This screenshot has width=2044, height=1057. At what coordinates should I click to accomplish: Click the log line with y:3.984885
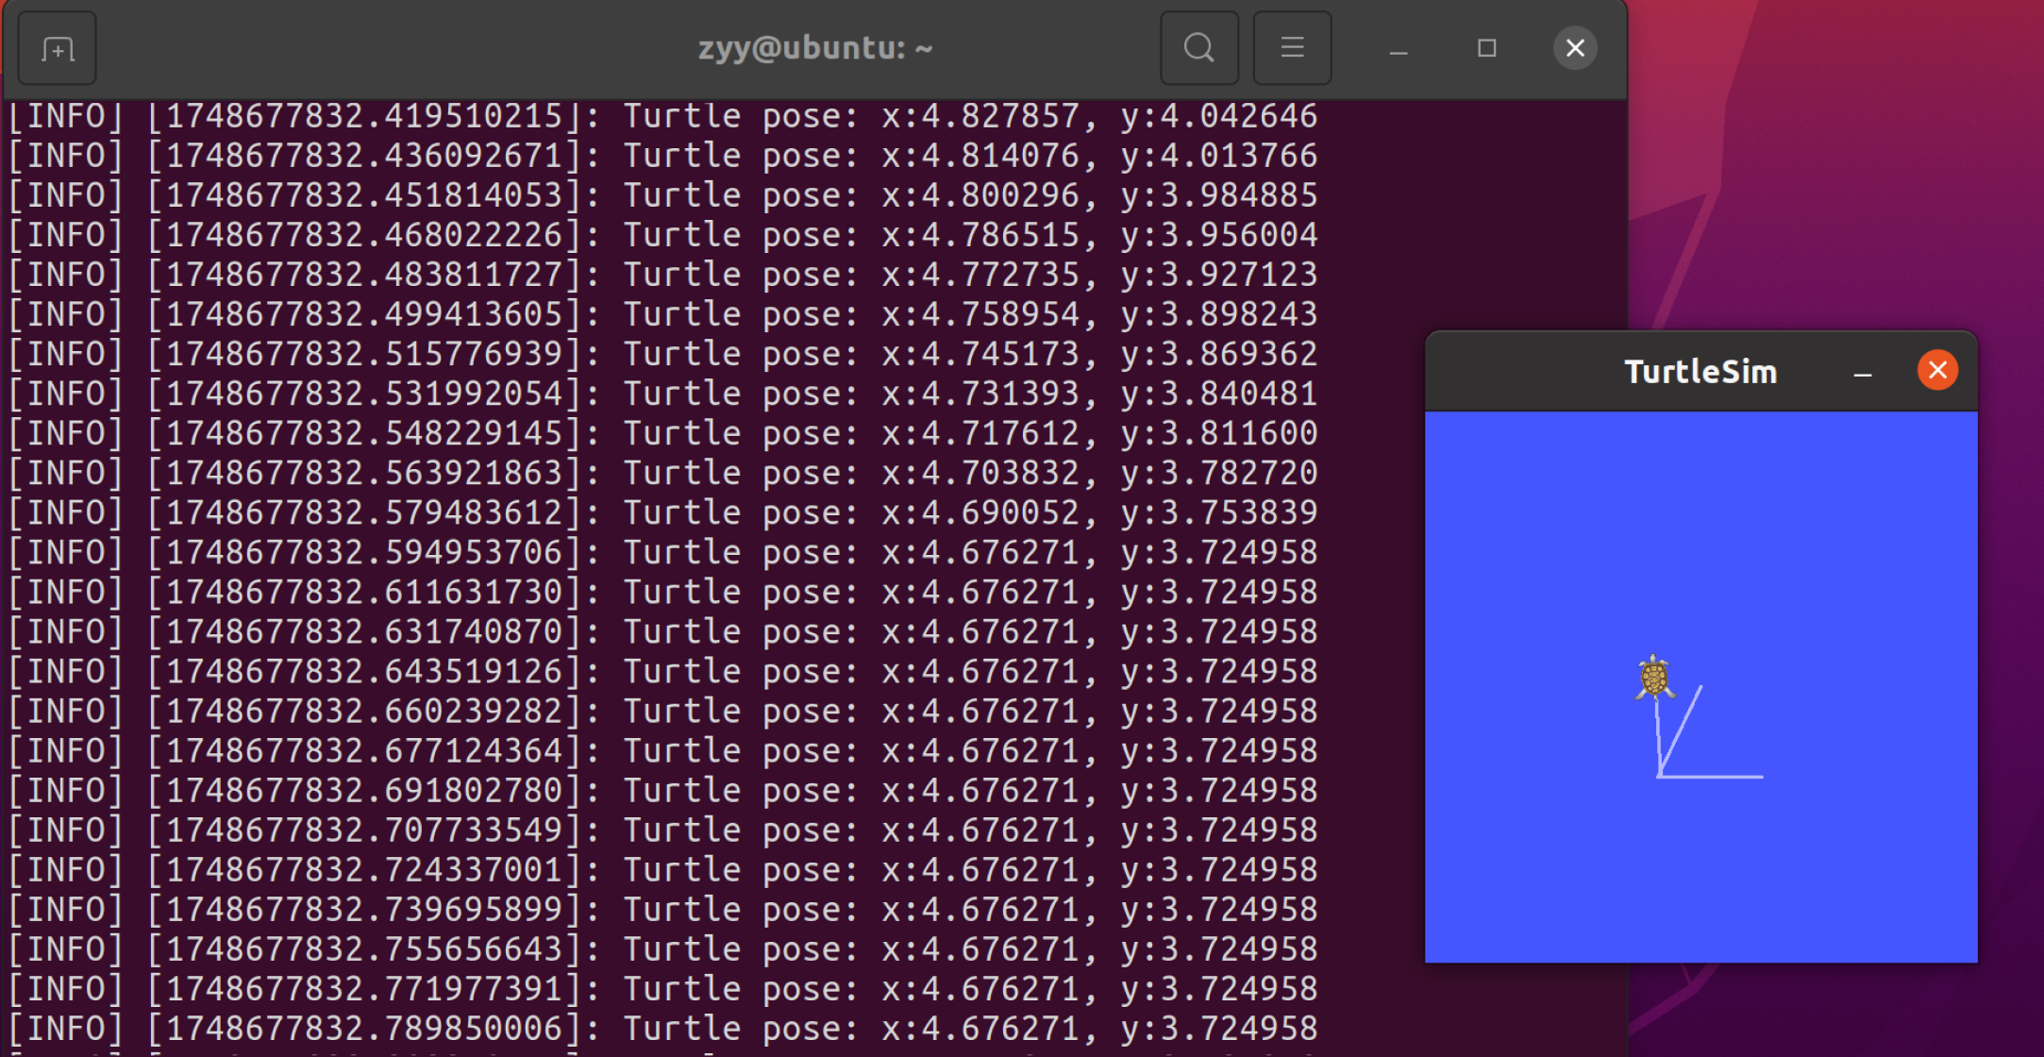tap(661, 195)
